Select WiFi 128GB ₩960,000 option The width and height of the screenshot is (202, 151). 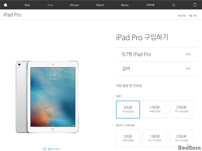click(x=155, y=109)
